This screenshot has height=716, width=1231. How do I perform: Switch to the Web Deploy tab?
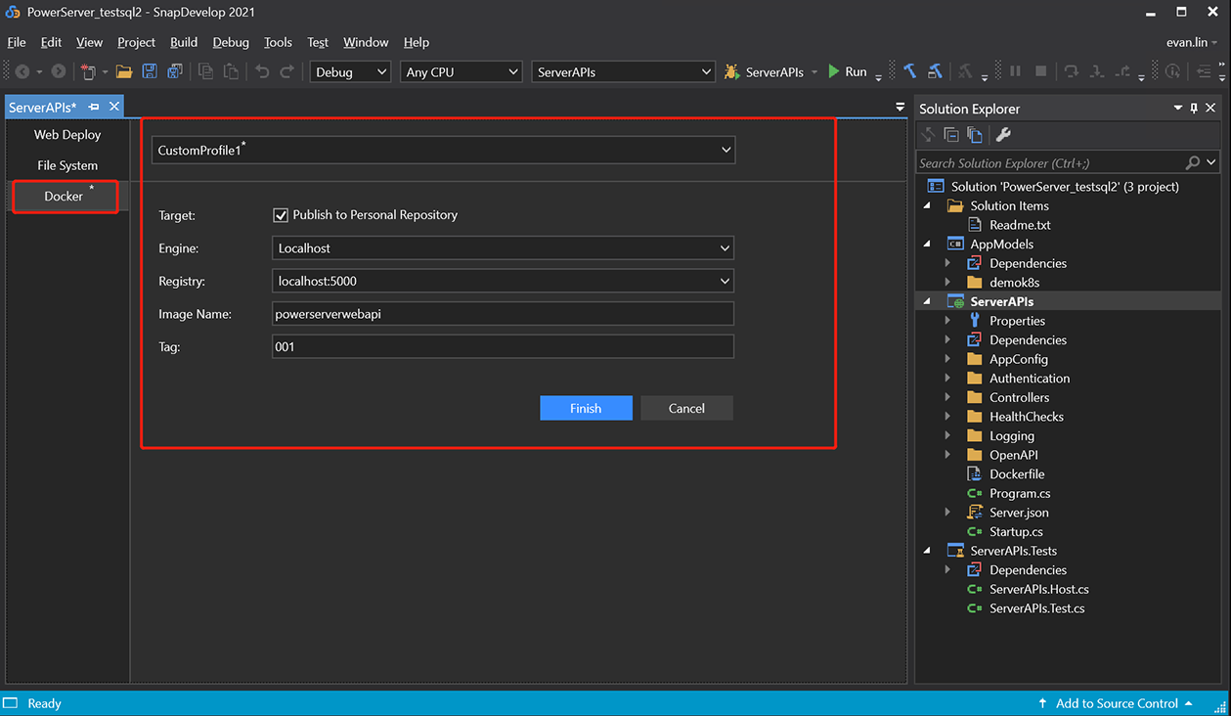tap(67, 135)
